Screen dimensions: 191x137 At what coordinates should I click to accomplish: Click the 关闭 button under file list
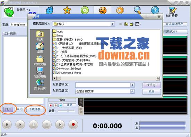20,109
